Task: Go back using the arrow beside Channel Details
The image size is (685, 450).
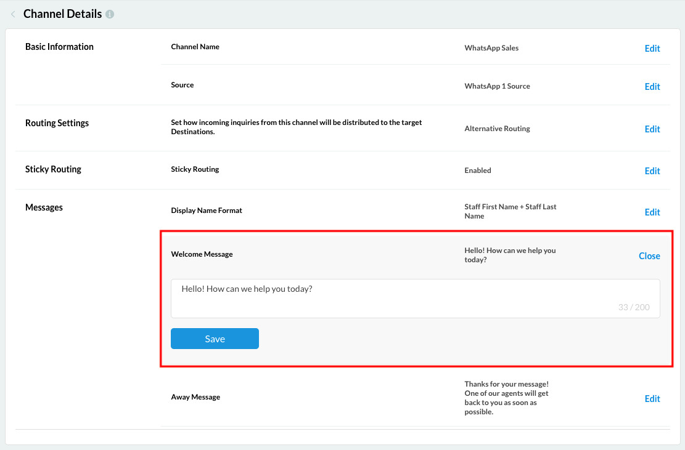Action: (13, 14)
